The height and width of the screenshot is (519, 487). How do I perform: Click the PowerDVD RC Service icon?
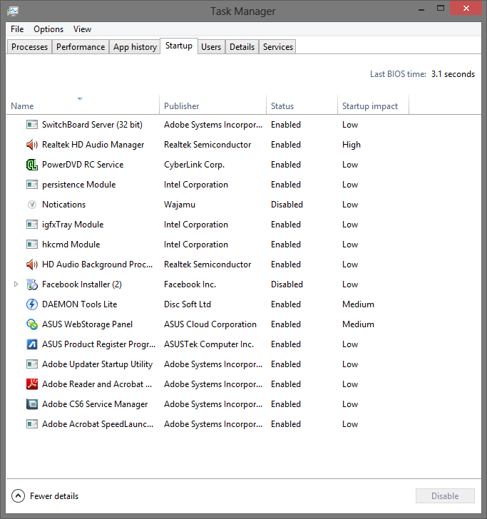point(32,165)
